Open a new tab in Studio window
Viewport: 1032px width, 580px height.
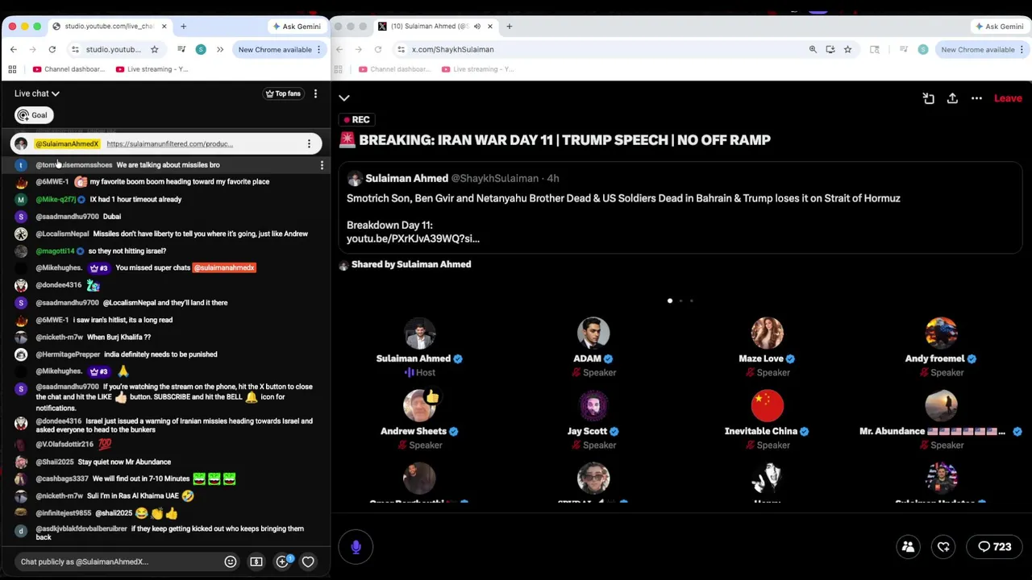point(183,27)
